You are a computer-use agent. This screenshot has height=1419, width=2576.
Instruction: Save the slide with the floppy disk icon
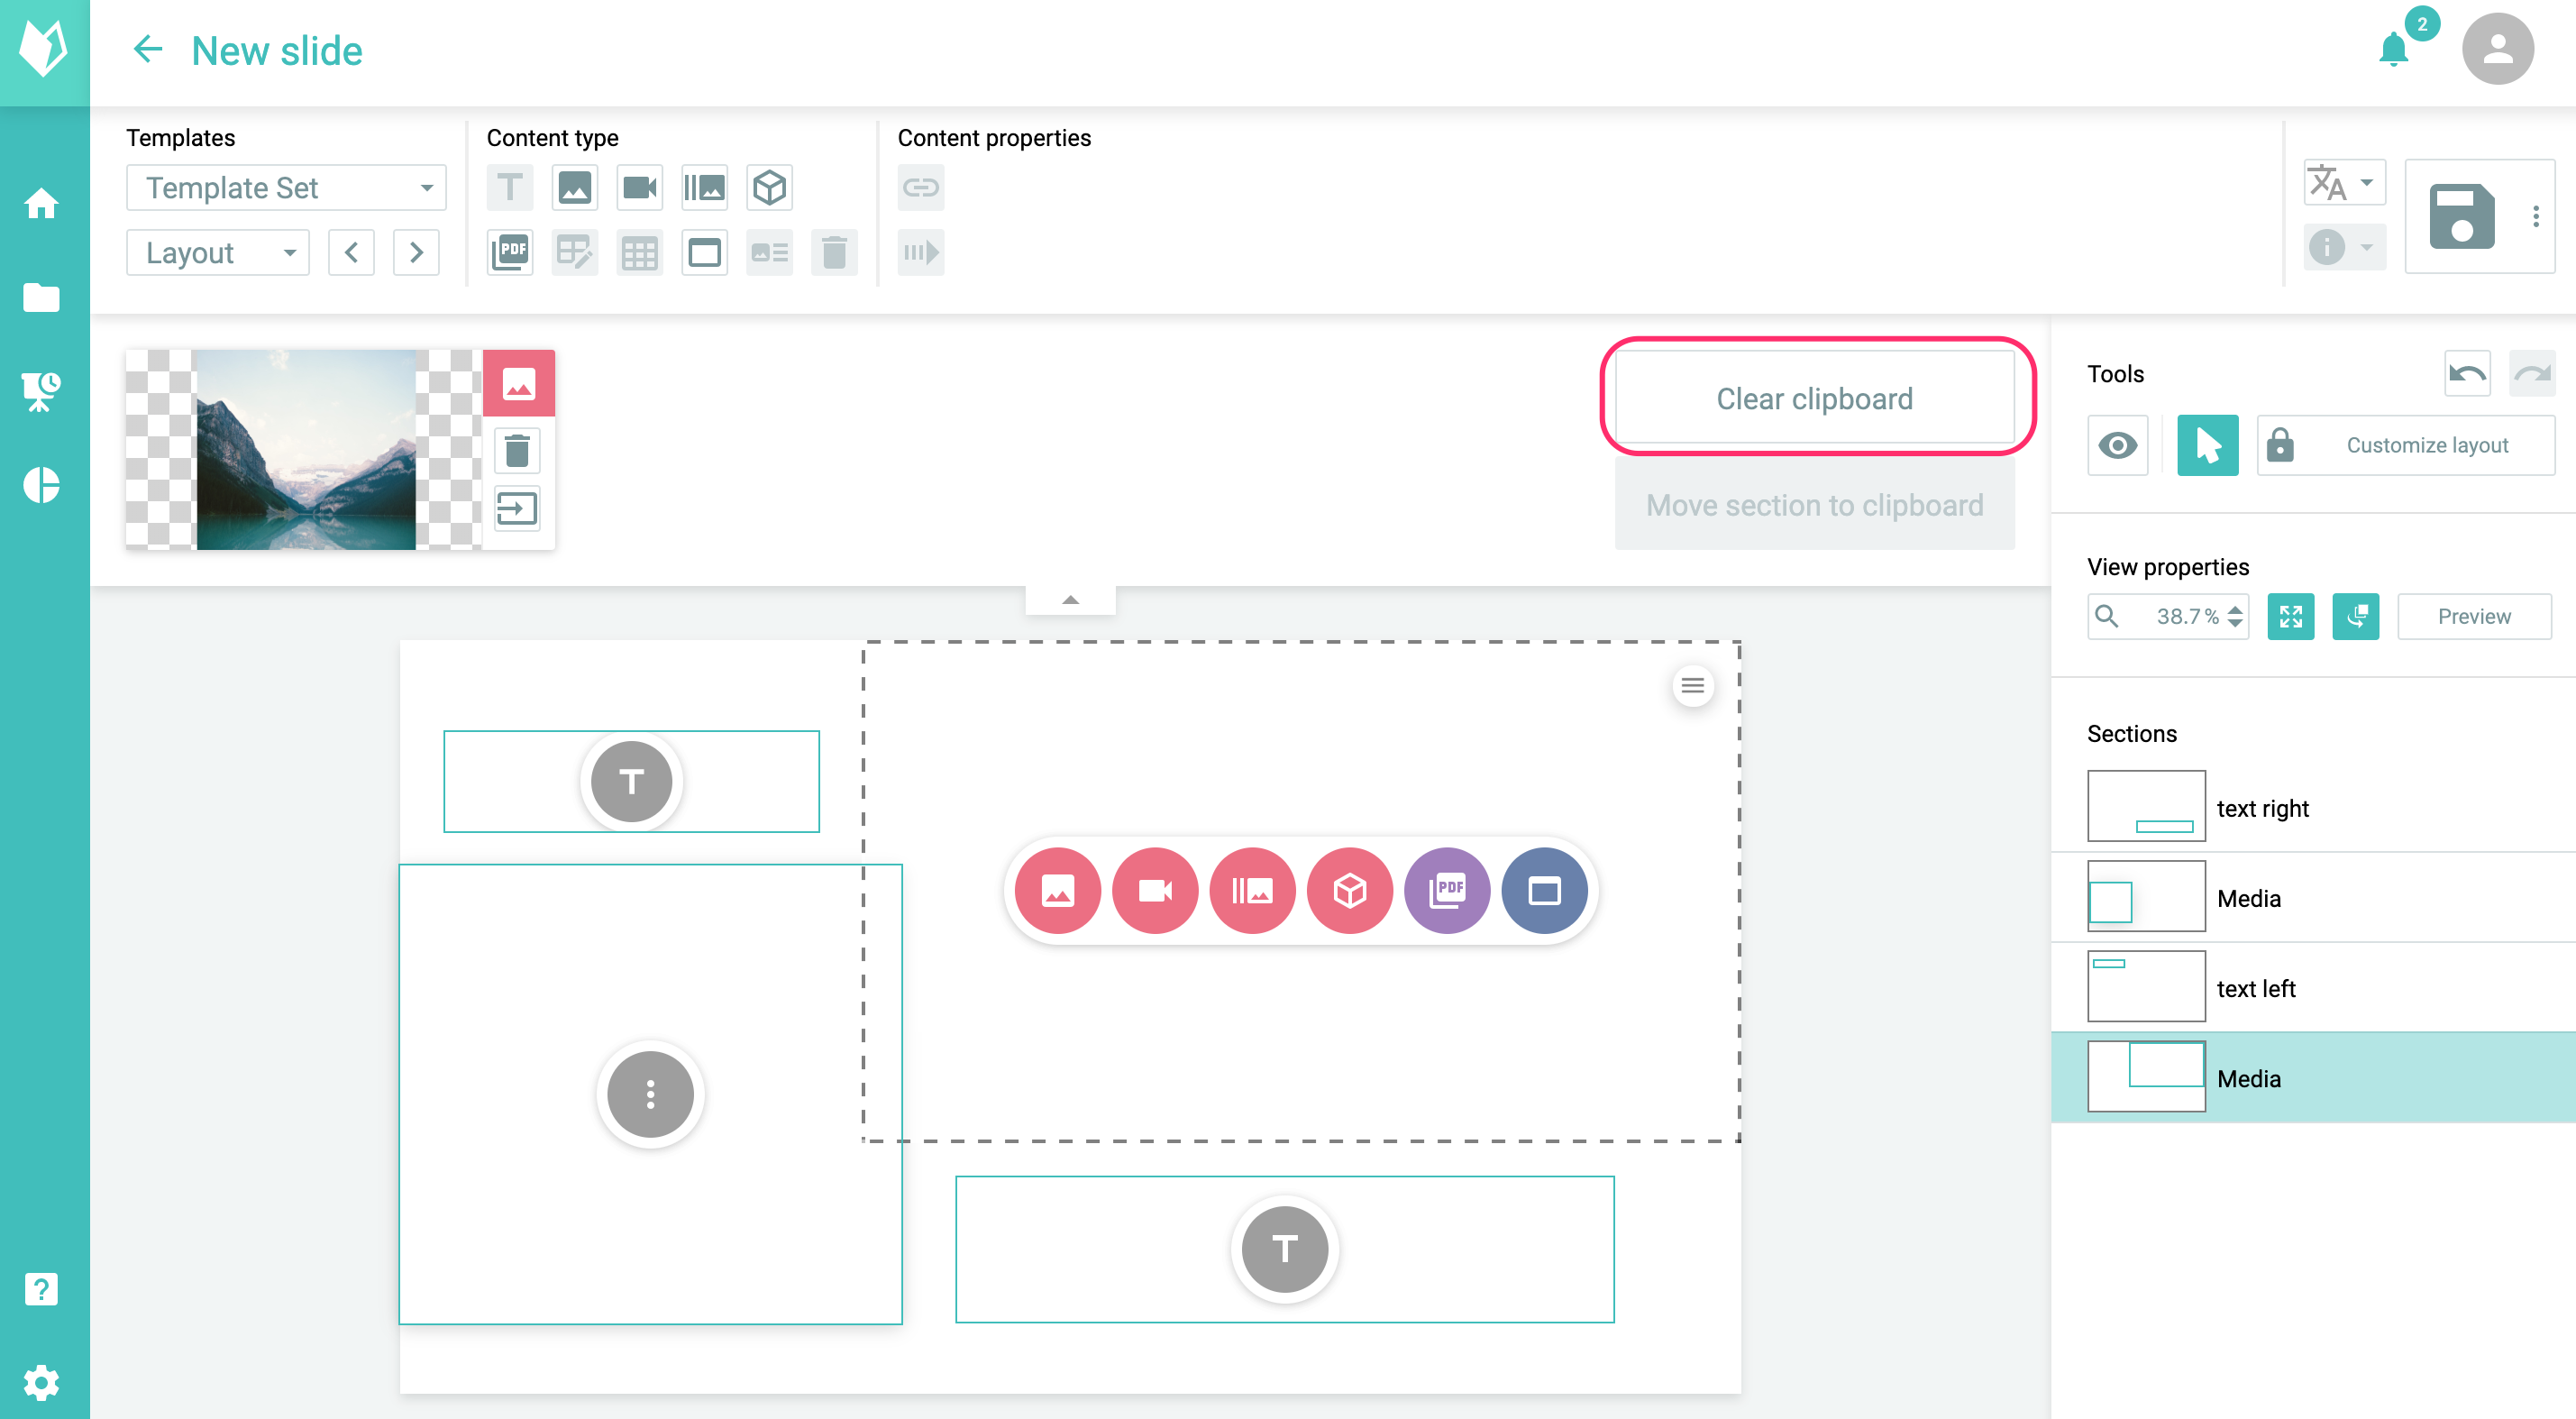pyautogui.click(x=2462, y=216)
